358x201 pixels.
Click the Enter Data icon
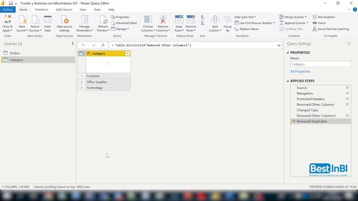48,20
